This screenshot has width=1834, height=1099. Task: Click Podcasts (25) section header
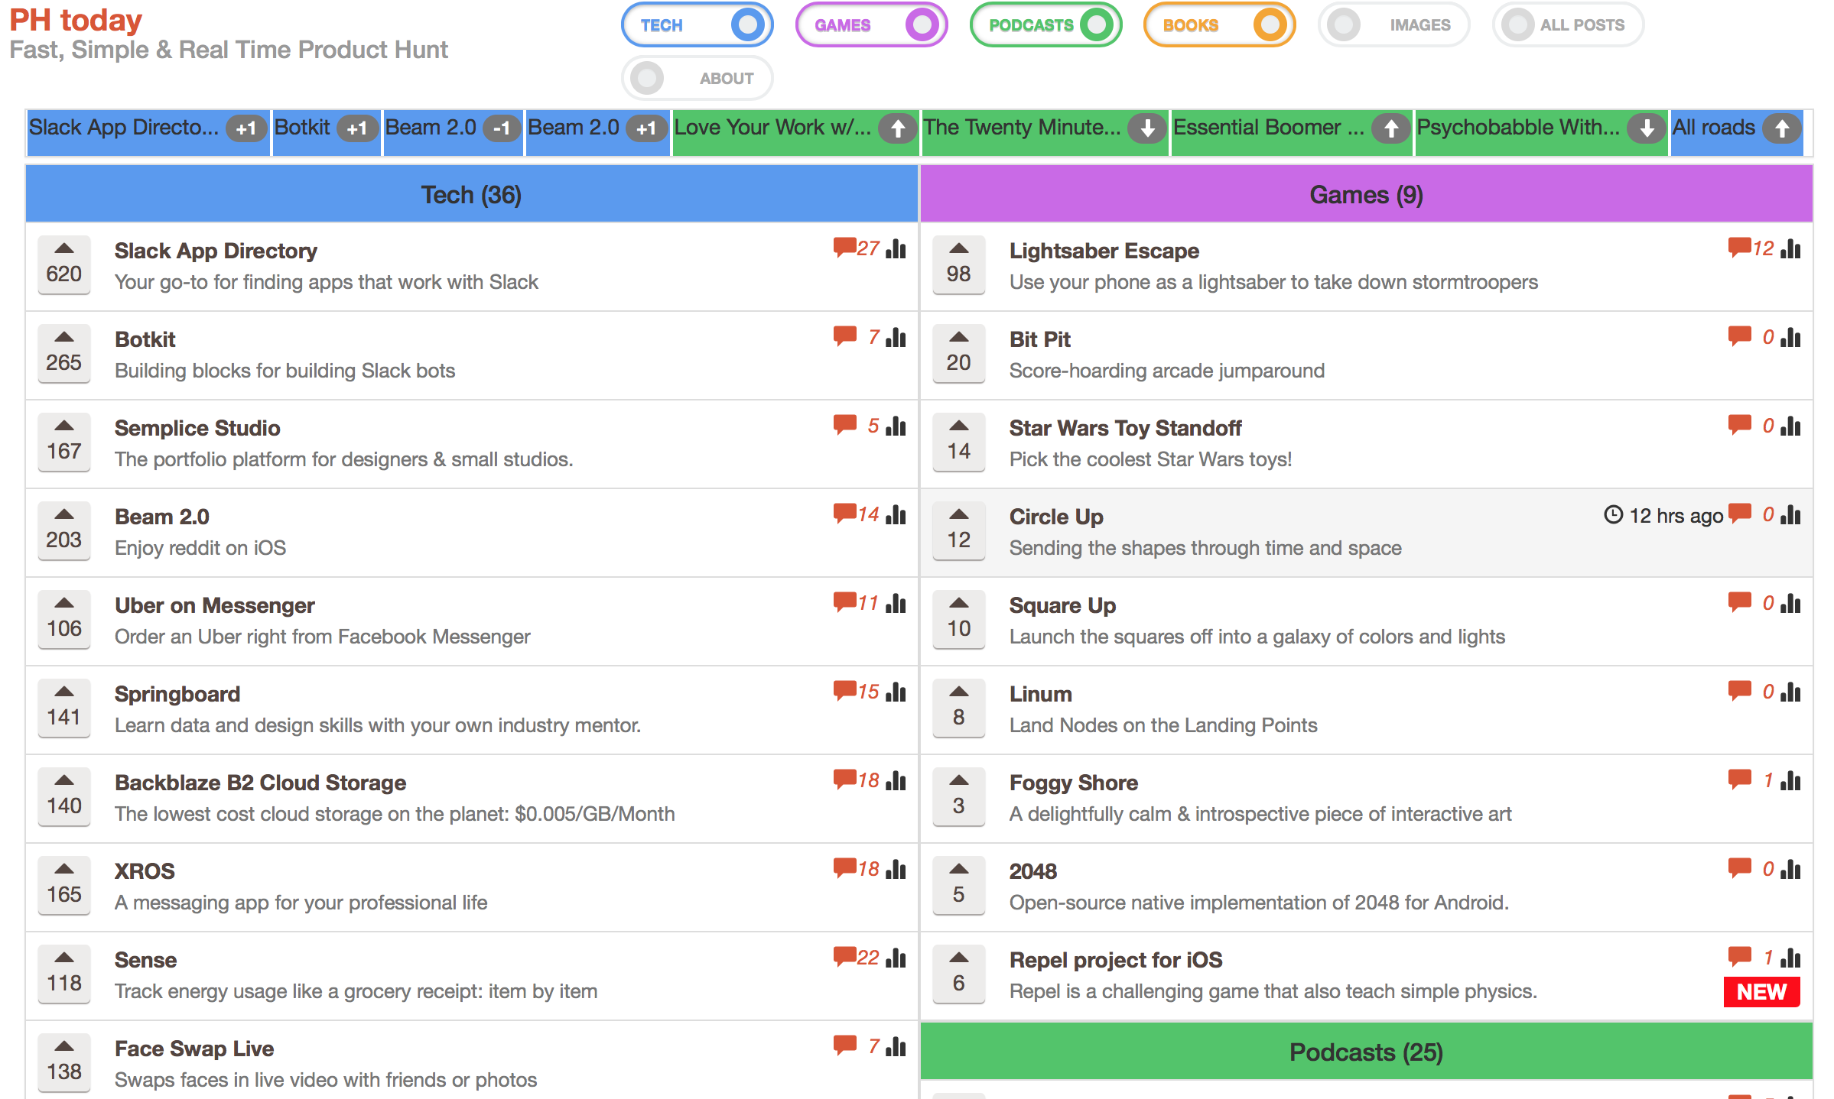[x=1367, y=1052]
